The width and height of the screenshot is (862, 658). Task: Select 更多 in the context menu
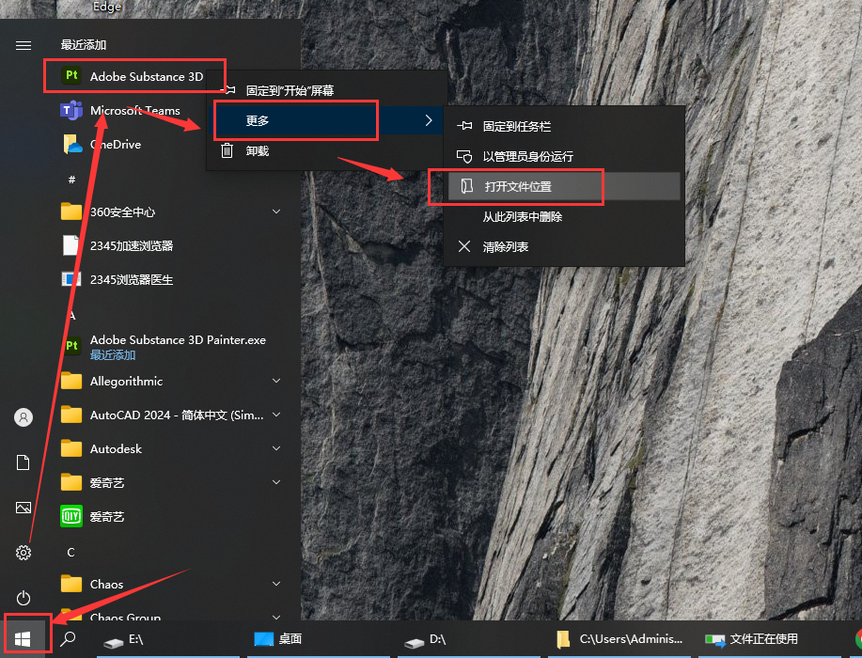(x=325, y=120)
